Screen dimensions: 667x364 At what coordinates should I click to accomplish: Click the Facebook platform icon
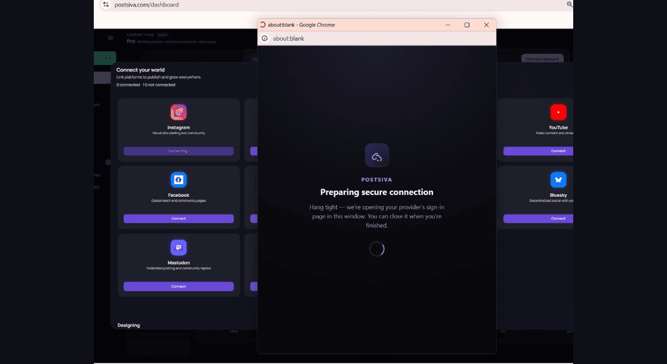(178, 180)
